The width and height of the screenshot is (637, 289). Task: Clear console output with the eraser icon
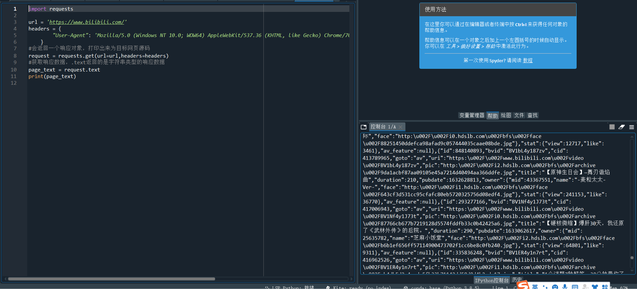(x=622, y=127)
